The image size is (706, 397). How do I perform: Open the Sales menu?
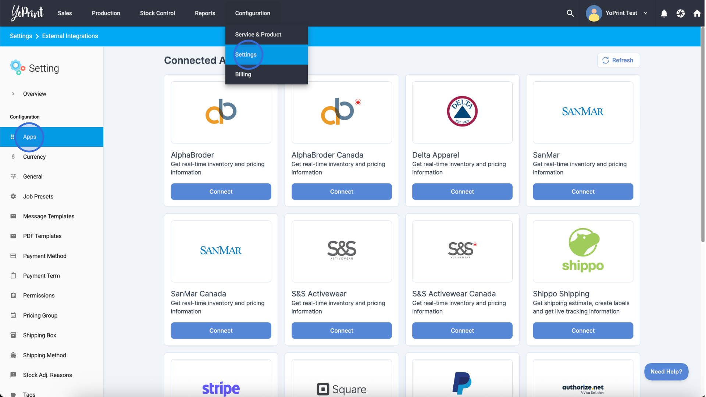[65, 13]
